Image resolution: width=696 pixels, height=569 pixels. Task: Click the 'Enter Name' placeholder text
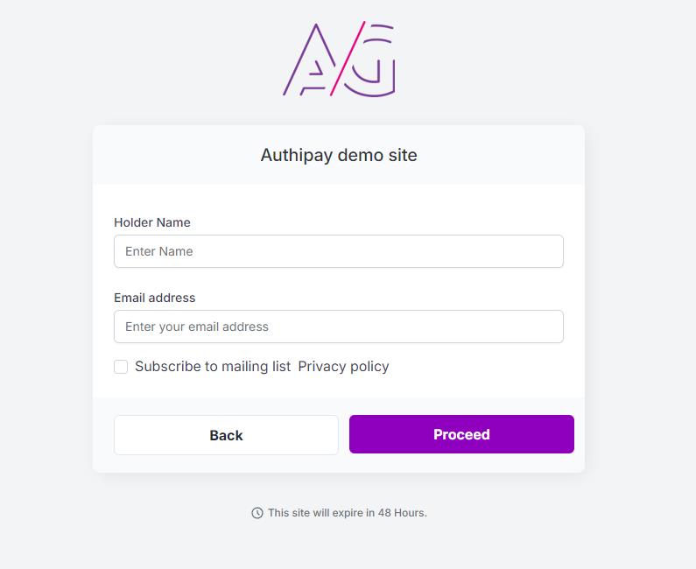coord(159,251)
